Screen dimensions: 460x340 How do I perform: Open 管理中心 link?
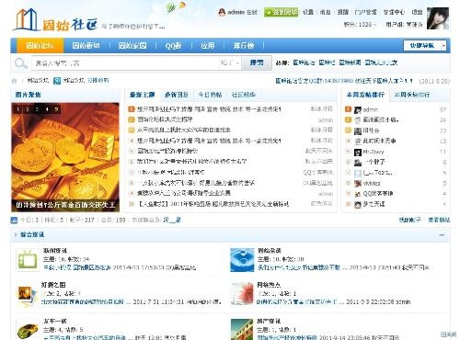pyautogui.click(x=394, y=12)
